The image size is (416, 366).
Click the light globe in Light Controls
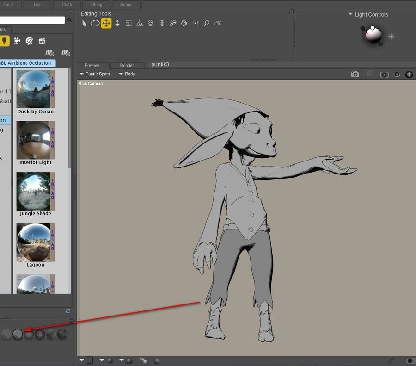click(x=373, y=36)
